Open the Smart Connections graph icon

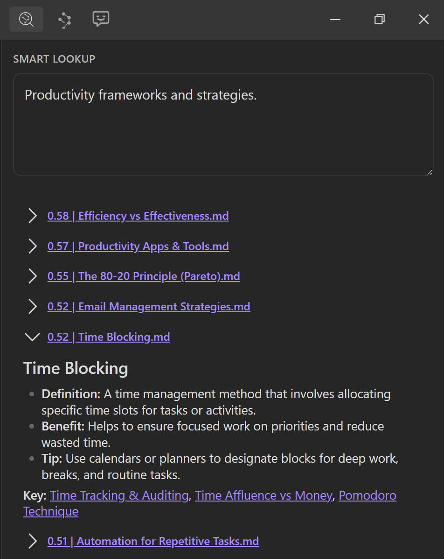64,20
